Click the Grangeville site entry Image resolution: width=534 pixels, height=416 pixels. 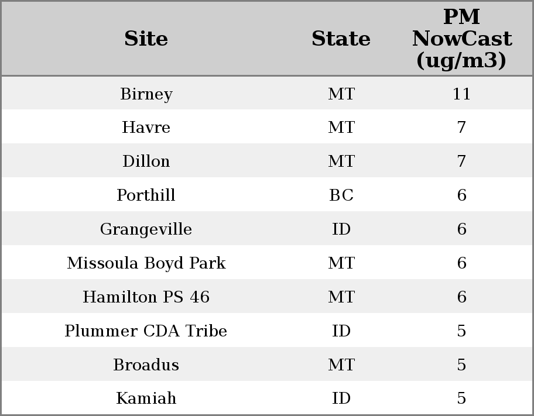pyautogui.click(x=146, y=229)
